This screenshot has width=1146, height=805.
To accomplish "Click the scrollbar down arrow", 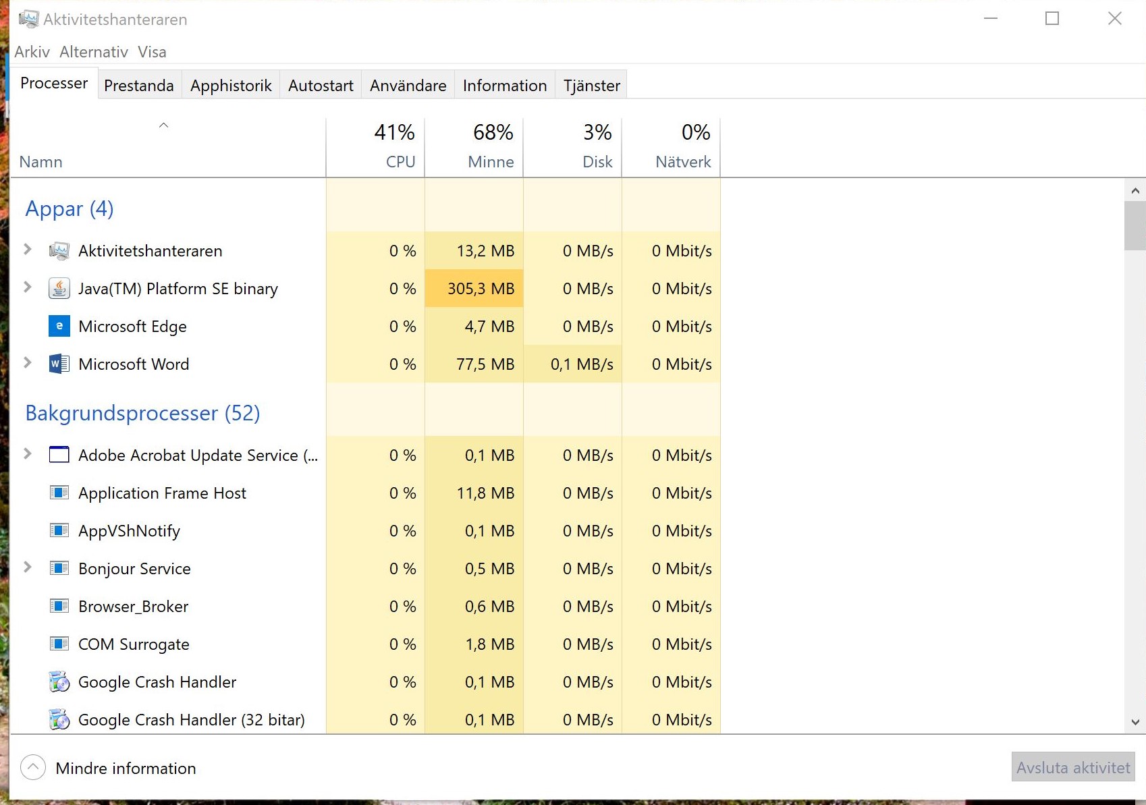I will tap(1135, 722).
